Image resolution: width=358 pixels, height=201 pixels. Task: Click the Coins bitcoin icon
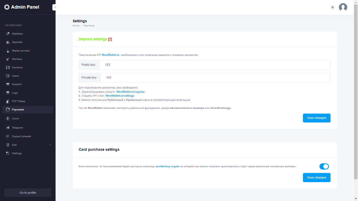[8, 119]
